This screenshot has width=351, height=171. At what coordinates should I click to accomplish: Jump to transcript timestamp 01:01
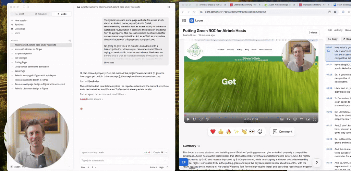click(x=329, y=112)
